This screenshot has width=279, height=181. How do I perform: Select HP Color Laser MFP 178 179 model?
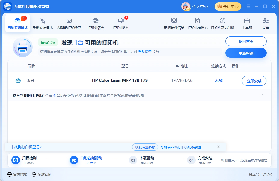pos(120,80)
